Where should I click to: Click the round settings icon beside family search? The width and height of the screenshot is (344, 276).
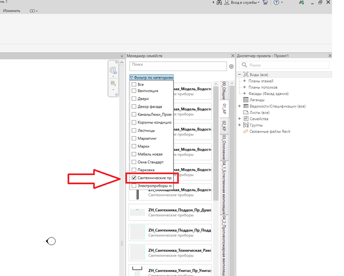[x=231, y=67]
